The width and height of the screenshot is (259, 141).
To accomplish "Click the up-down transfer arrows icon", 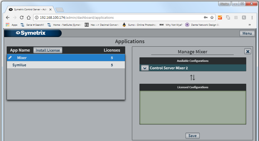I will [x=192, y=77].
